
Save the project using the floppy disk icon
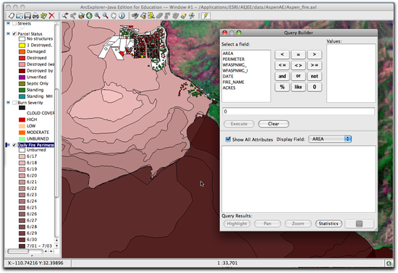[x=27, y=16]
